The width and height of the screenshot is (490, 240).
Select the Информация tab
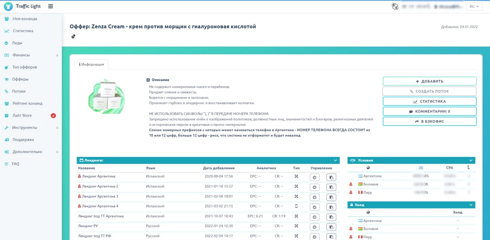pos(91,64)
